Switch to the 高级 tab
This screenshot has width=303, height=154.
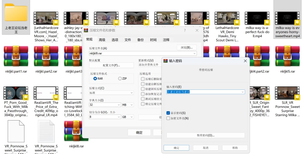tap(102, 40)
